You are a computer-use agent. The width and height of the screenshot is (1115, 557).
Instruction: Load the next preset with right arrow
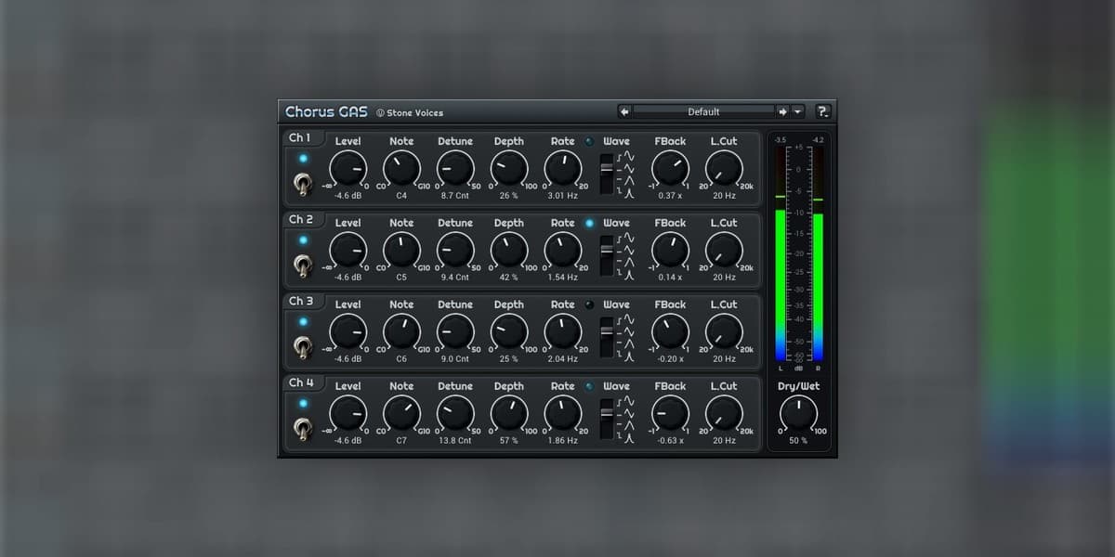click(x=783, y=111)
